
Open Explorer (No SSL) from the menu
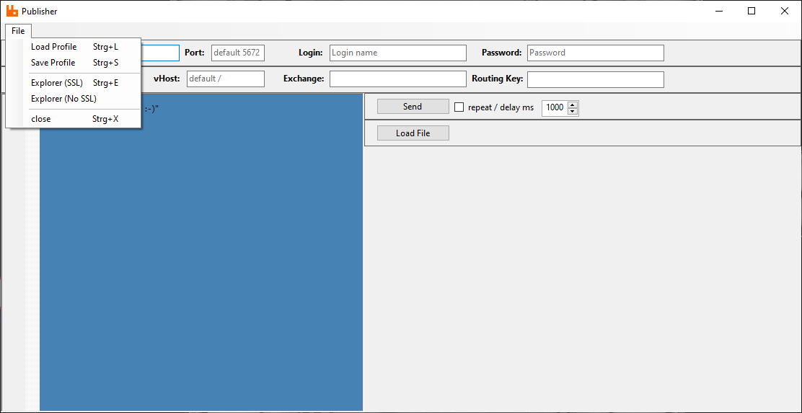[x=63, y=99]
